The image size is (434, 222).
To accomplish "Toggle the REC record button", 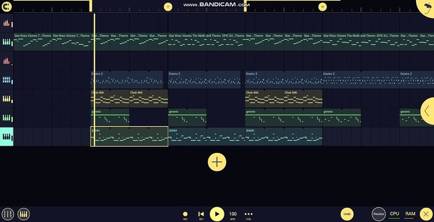I will [x=185, y=215].
